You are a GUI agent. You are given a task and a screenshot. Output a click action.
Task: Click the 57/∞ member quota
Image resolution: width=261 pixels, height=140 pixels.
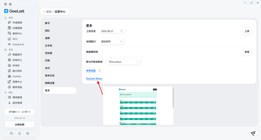point(26,112)
